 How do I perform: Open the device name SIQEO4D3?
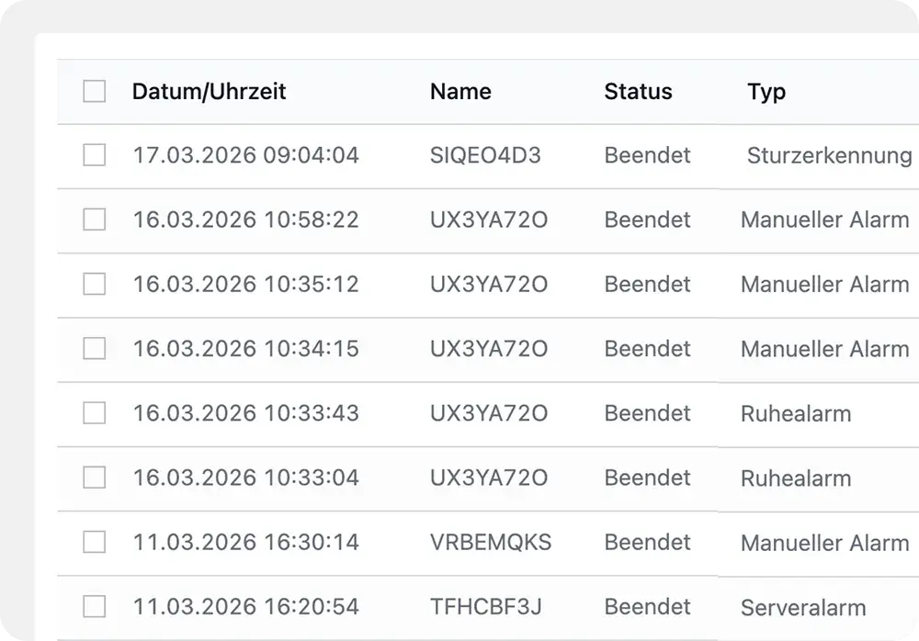(485, 156)
